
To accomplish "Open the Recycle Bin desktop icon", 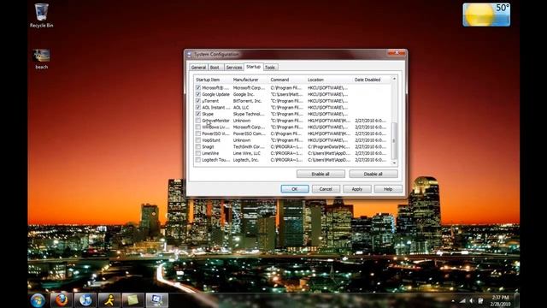I will [x=41, y=15].
